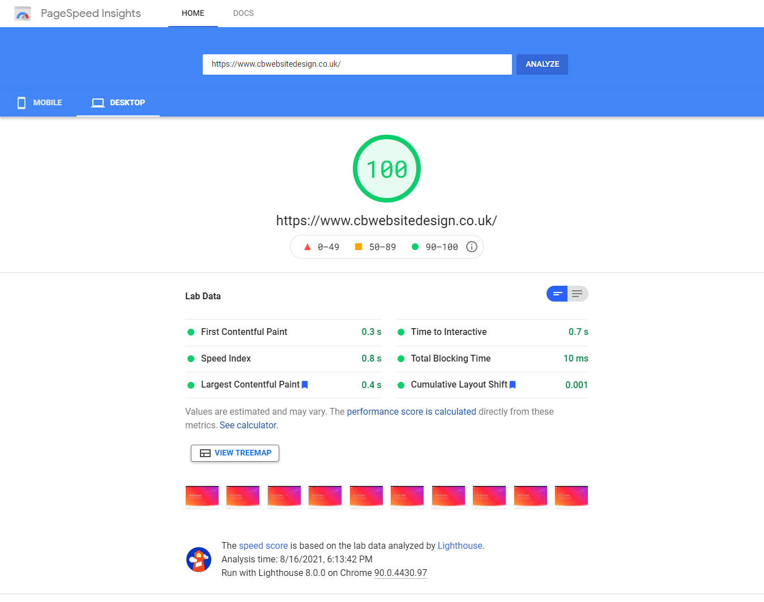Click Total Blocking Time metric label
Screen dimensions: 764x602
click(x=451, y=359)
